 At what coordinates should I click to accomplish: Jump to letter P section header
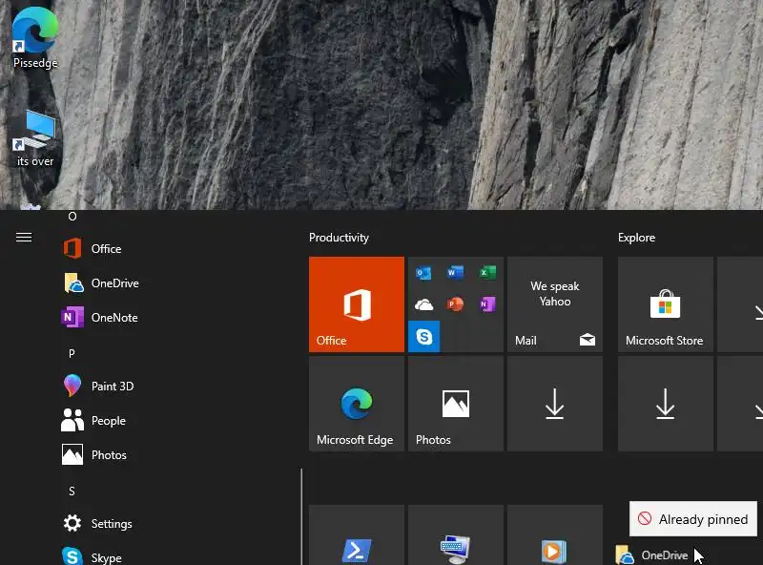pos(72,353)
